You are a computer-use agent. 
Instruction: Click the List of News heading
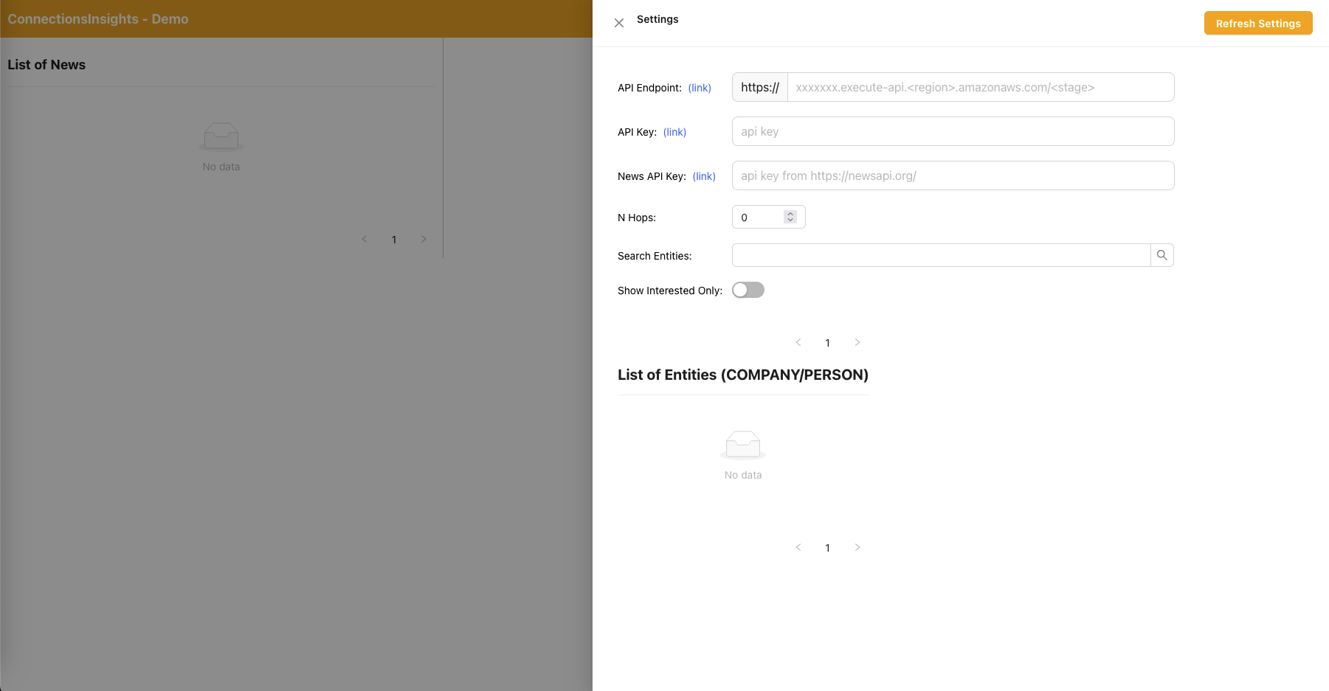click(46, 65)
